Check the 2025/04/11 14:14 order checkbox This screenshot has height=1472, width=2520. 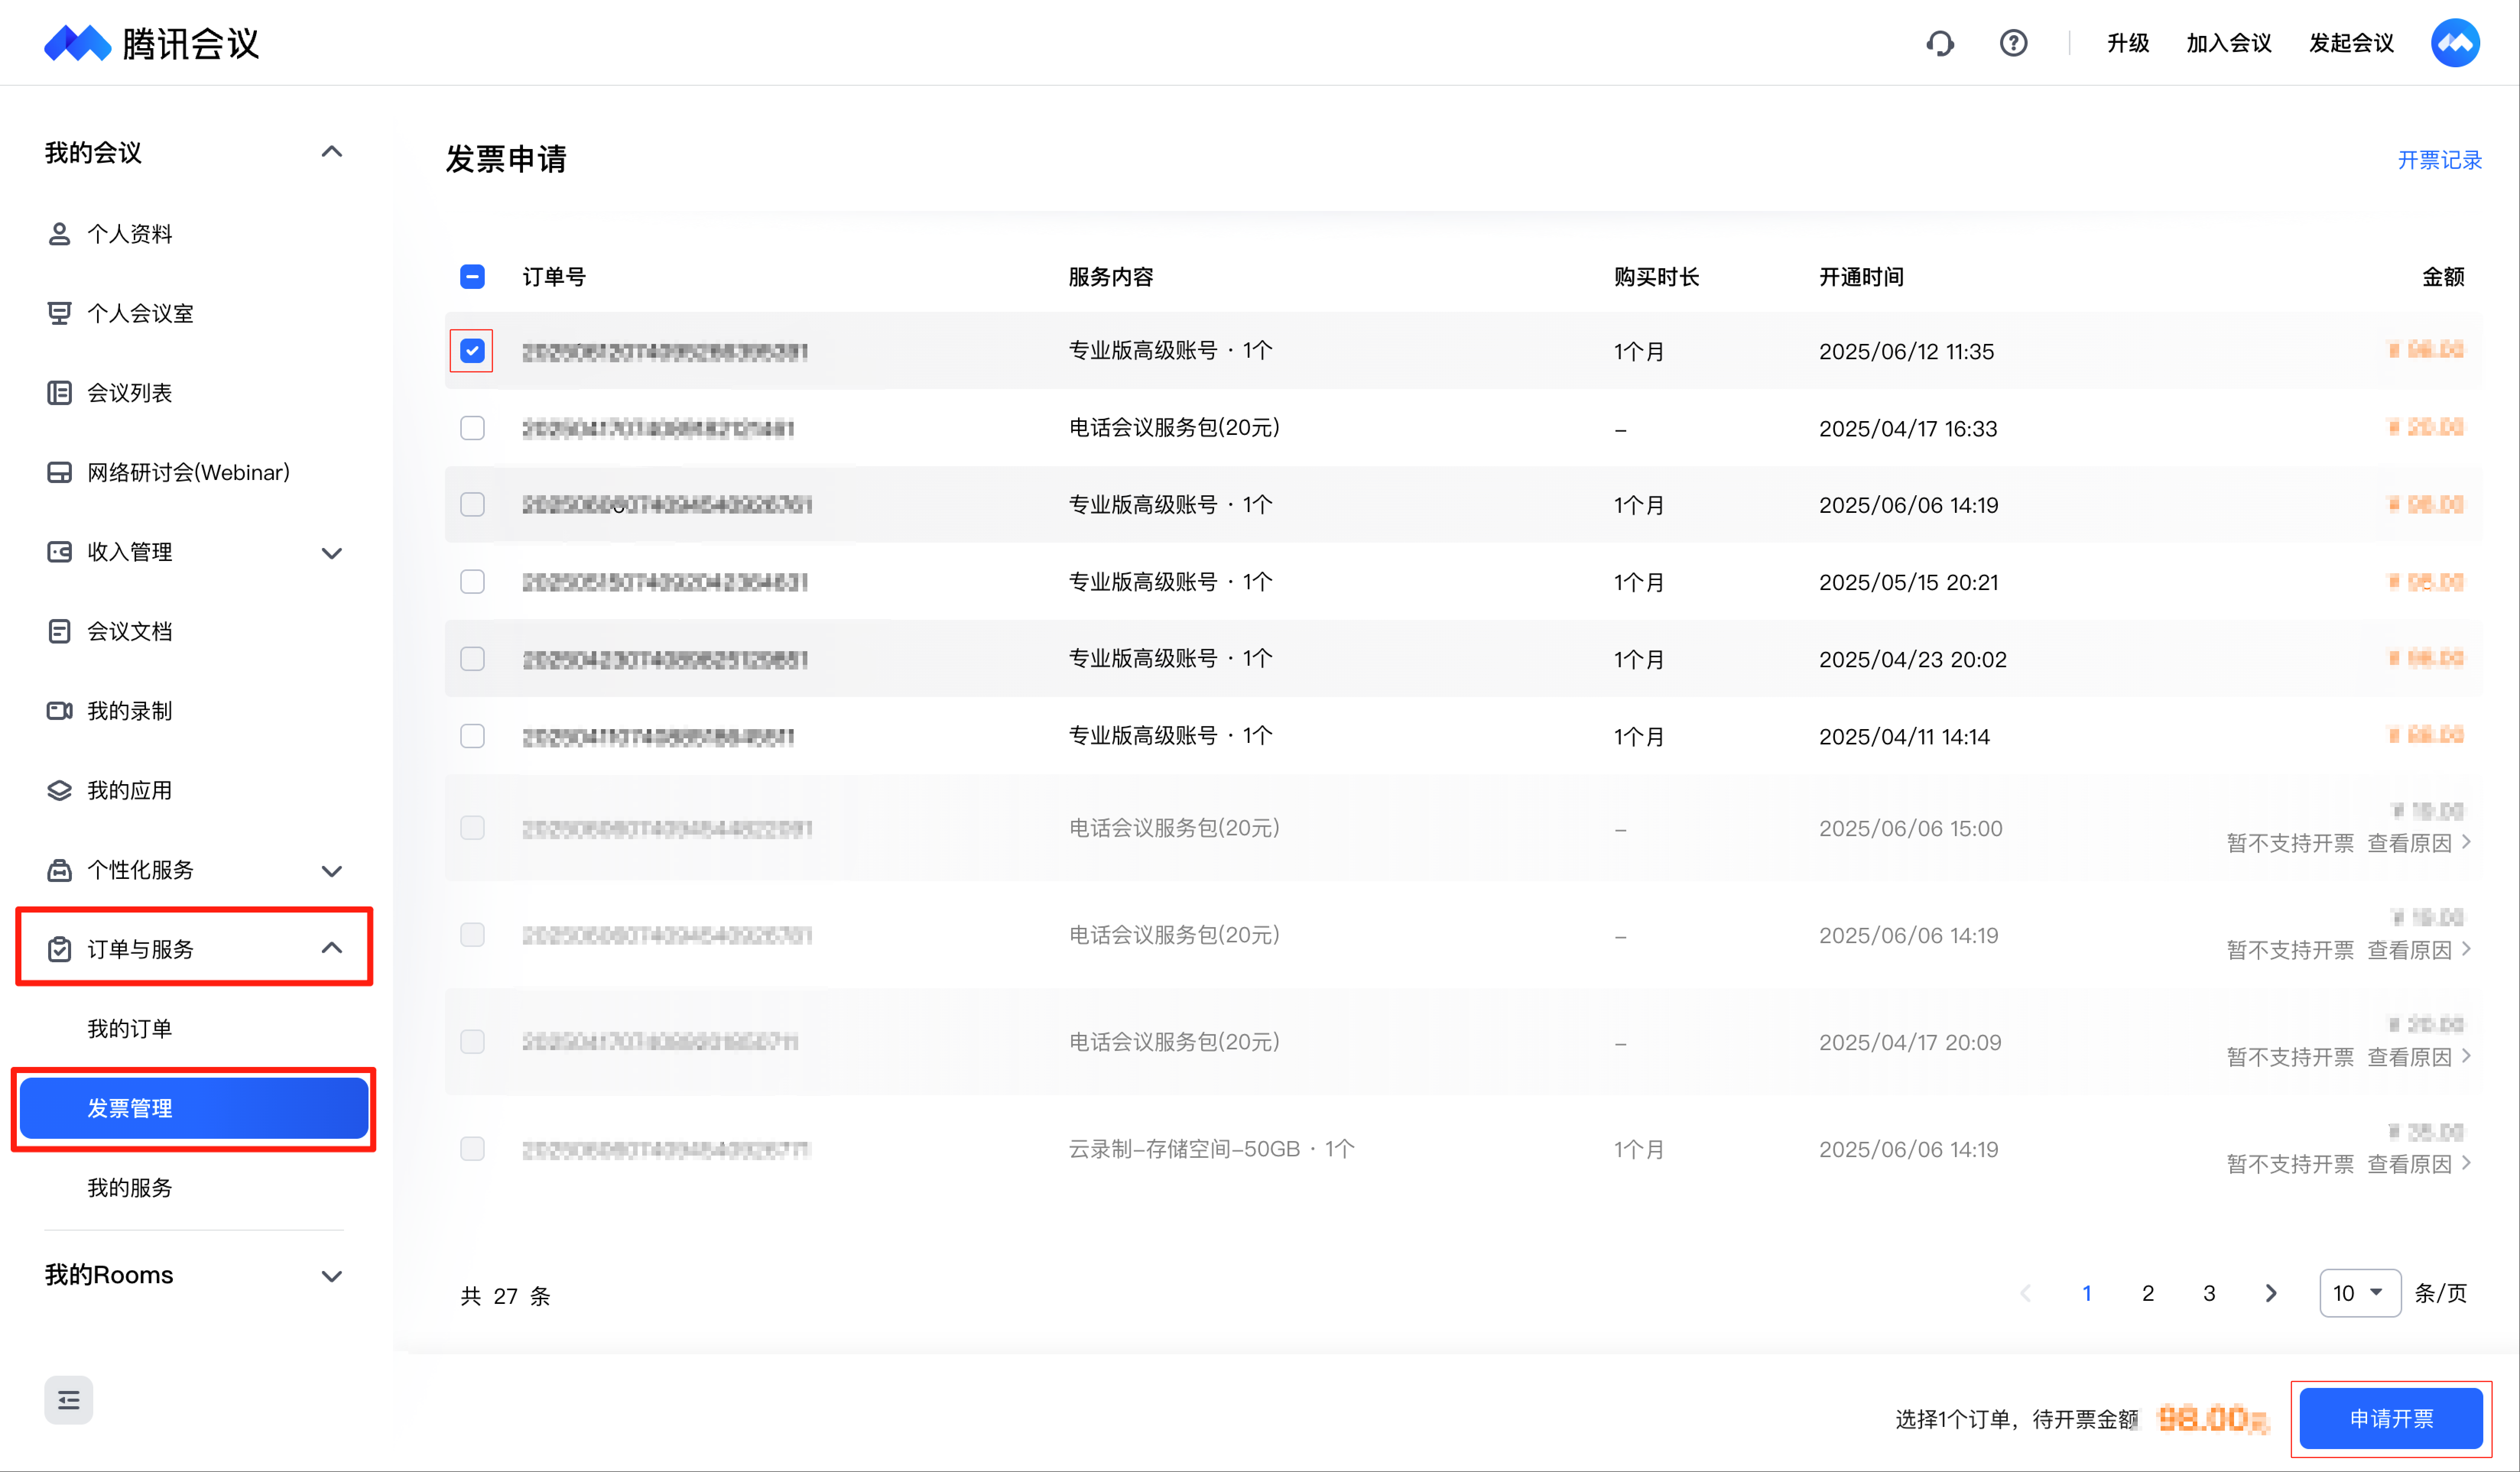(472, 736)
